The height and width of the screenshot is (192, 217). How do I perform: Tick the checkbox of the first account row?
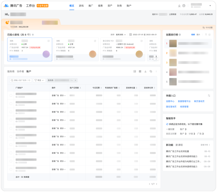tap(11, 95)
